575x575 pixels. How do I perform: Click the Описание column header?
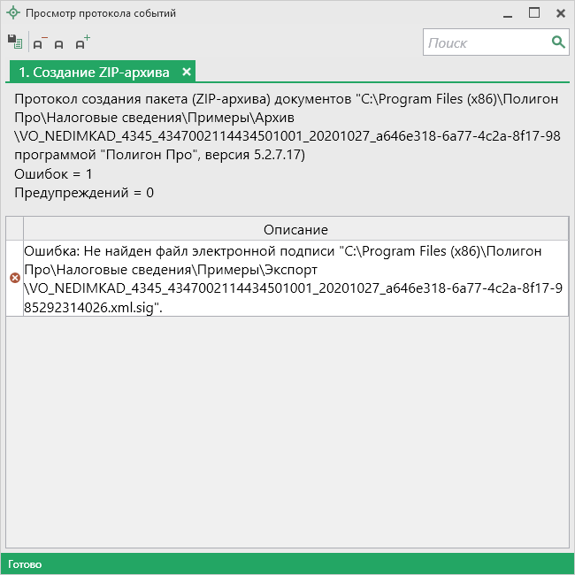[295, 229]
